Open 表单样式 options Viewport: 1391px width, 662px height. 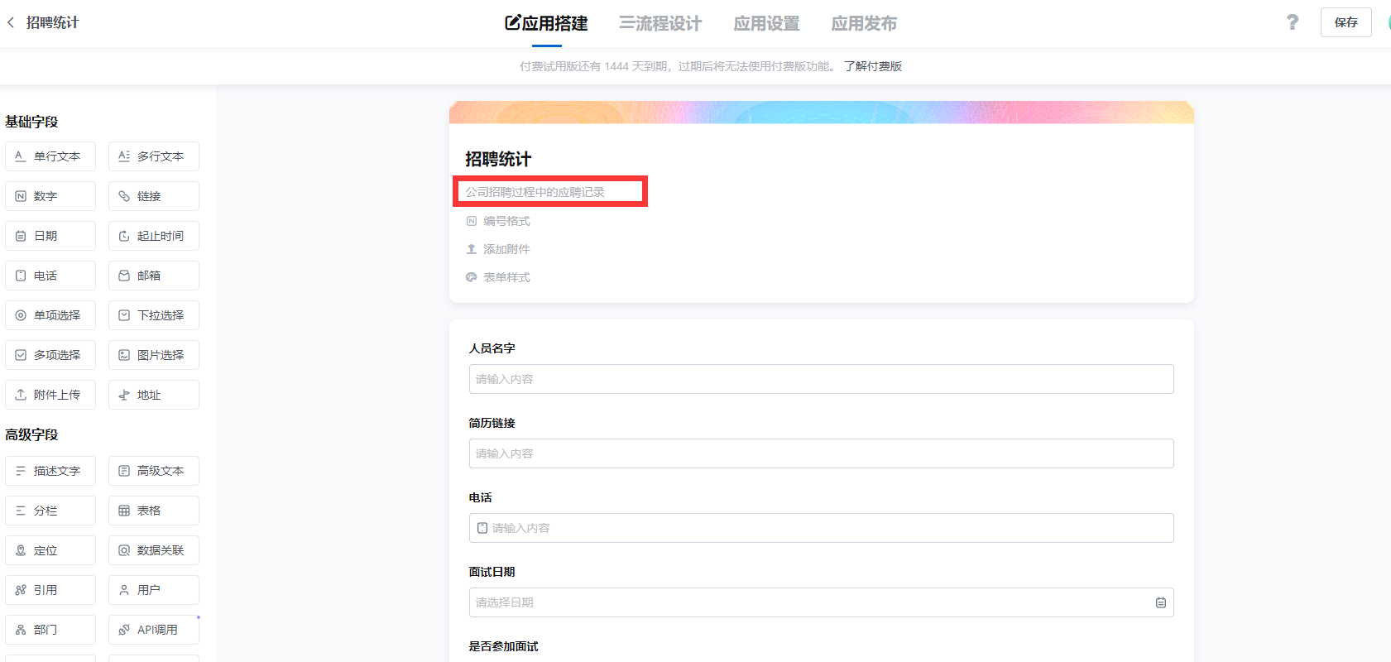point(498,277)
